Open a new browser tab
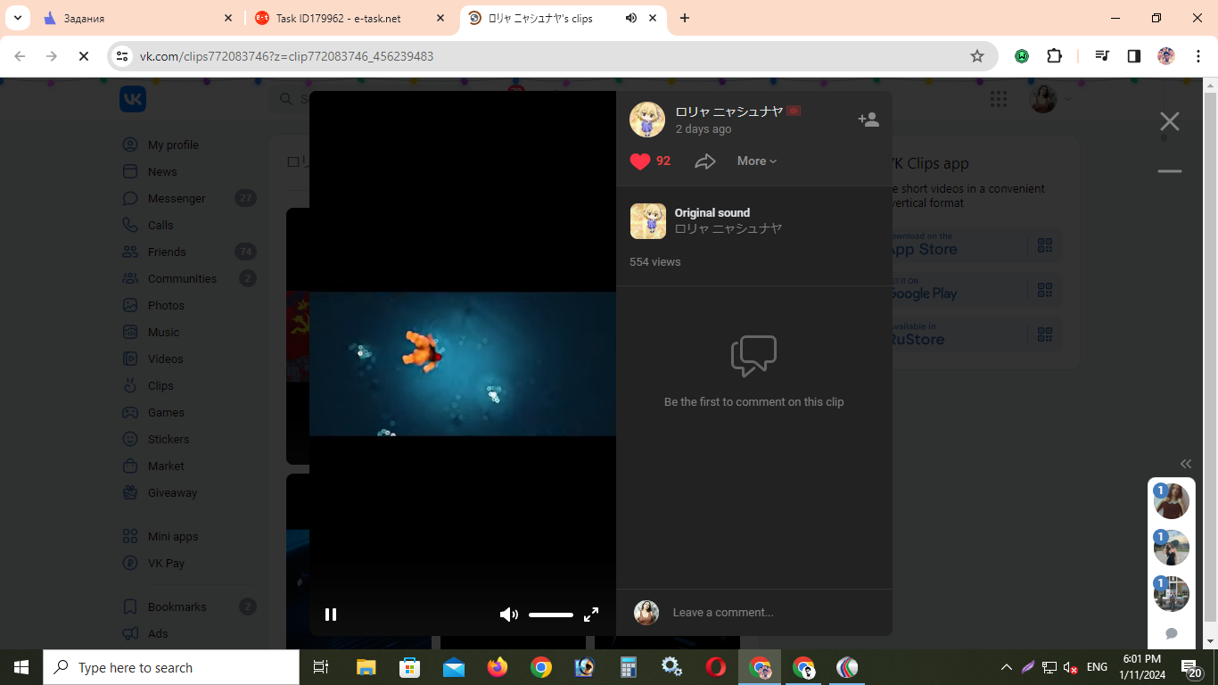1218x685 pixels. pyautogui.click(x=685, y=18)
